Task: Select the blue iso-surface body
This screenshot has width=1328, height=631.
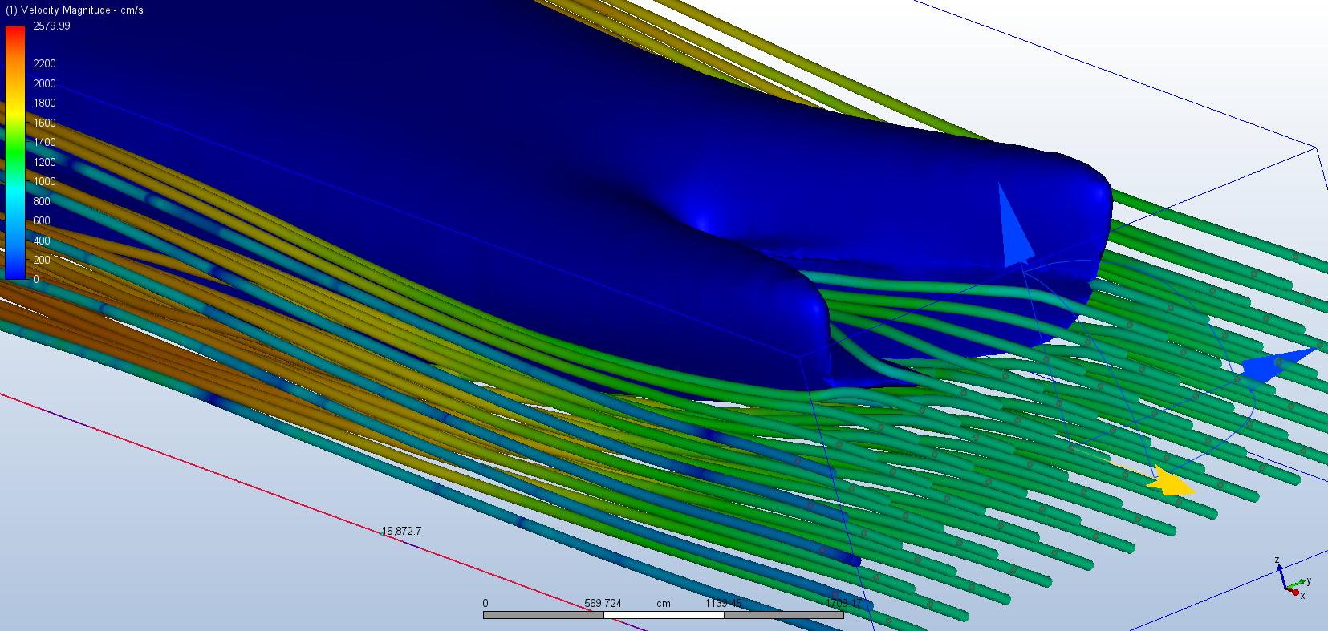Action: click(x=514, y=192)
